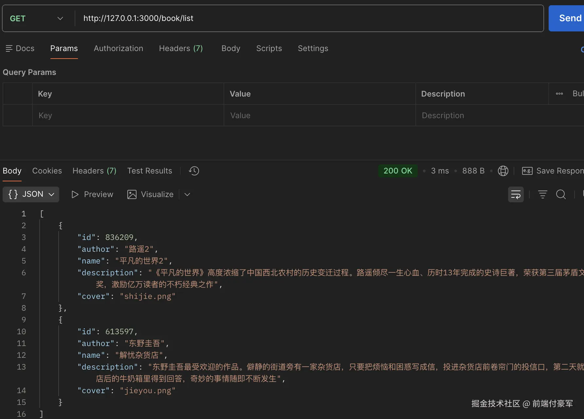This screenshot has width=584, height=419.
Task: Click the author value "东野圭吾"
Action: [144, 343]
